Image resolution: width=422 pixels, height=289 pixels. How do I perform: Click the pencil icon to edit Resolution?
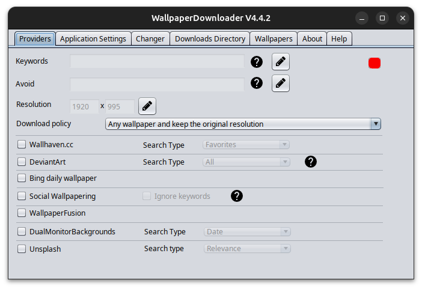[147, 106]
